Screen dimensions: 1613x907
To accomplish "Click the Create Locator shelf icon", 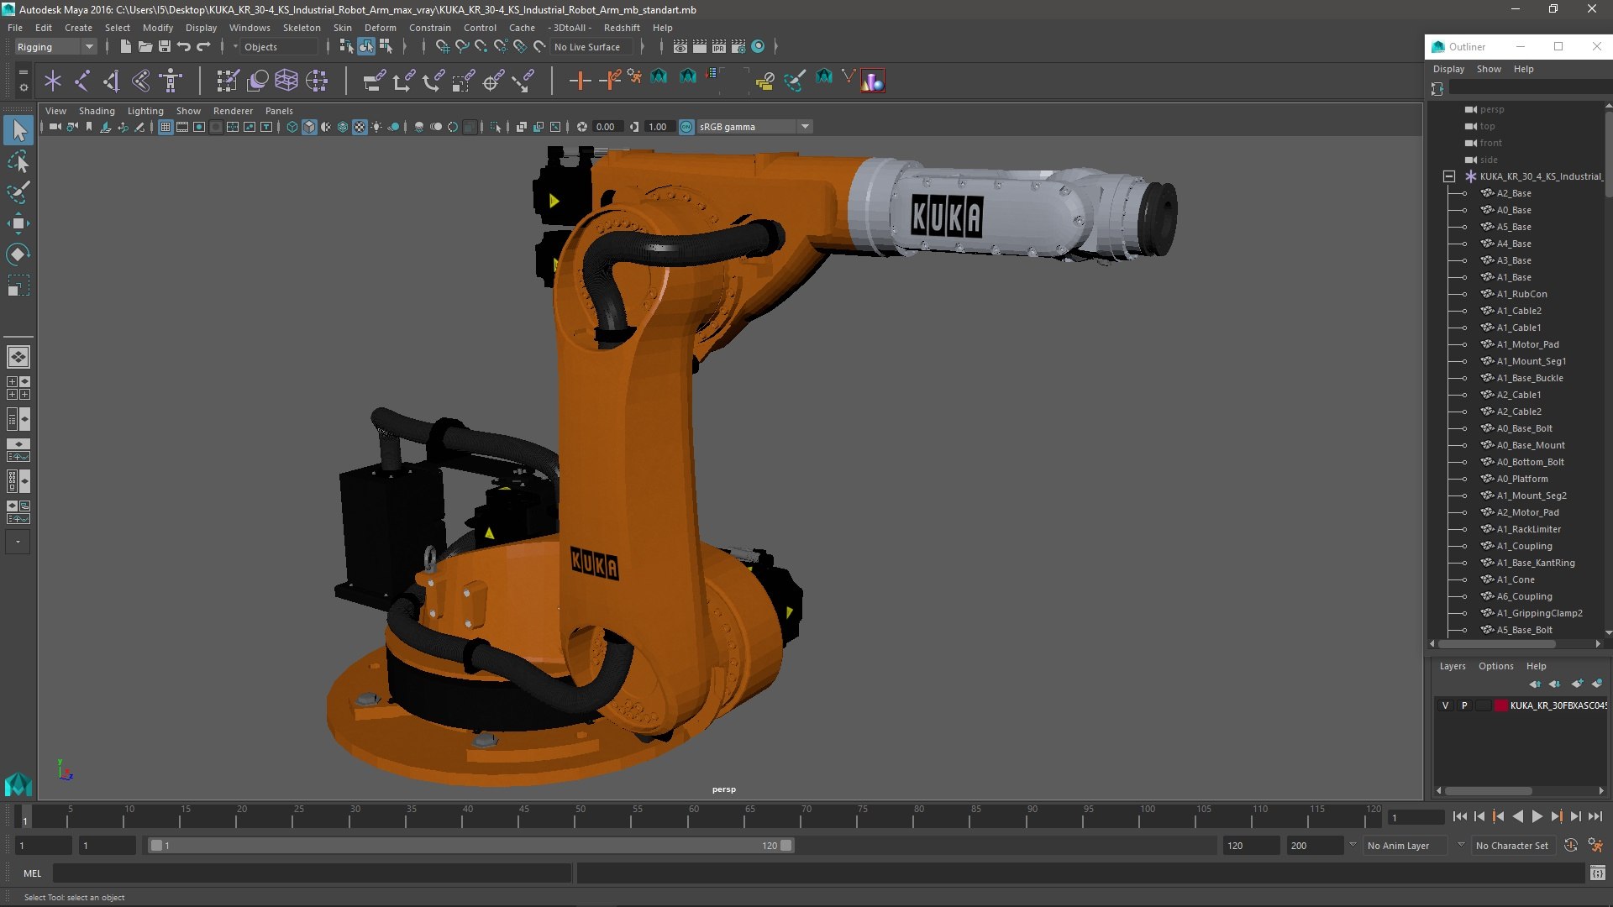I will [53, 81].
